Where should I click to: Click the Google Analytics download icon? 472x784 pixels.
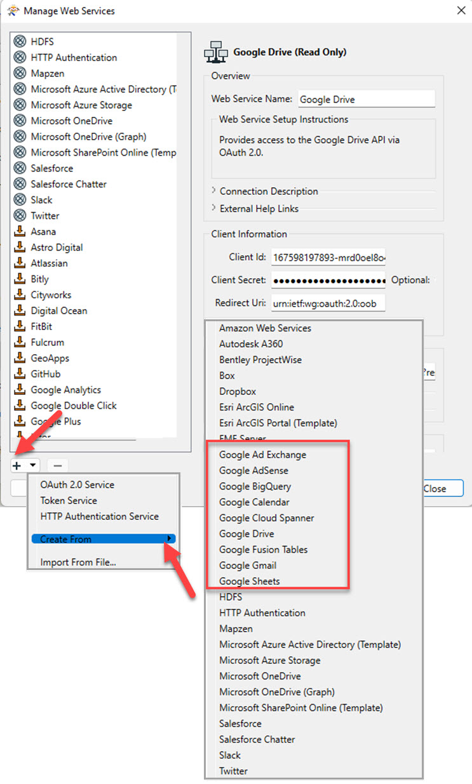pyautogui.click(x=20, y=390)
